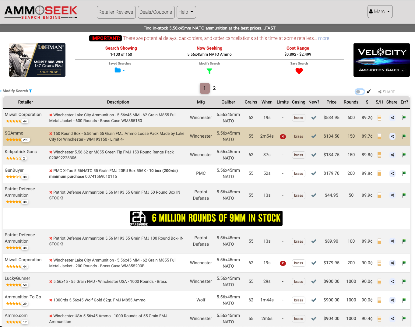Open the blue Saved Searches folder icon
415x327 pixels.
coord(118,70)
